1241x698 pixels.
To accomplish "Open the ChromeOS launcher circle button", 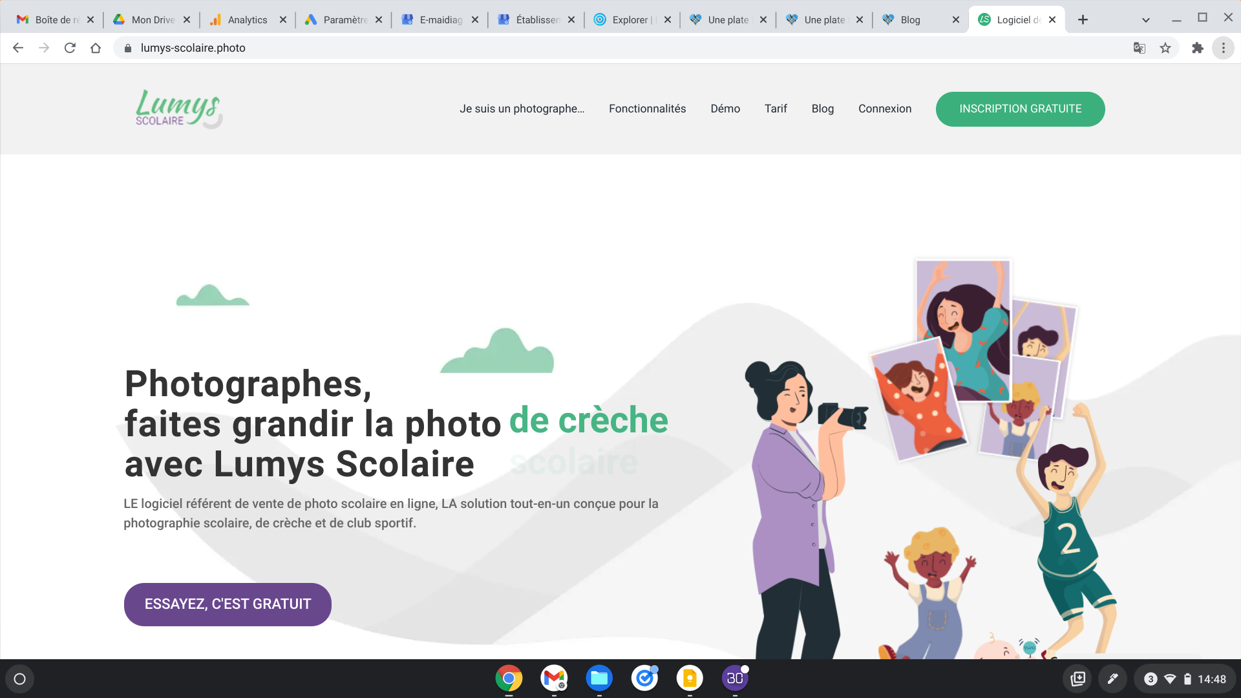I will [19, 679].
